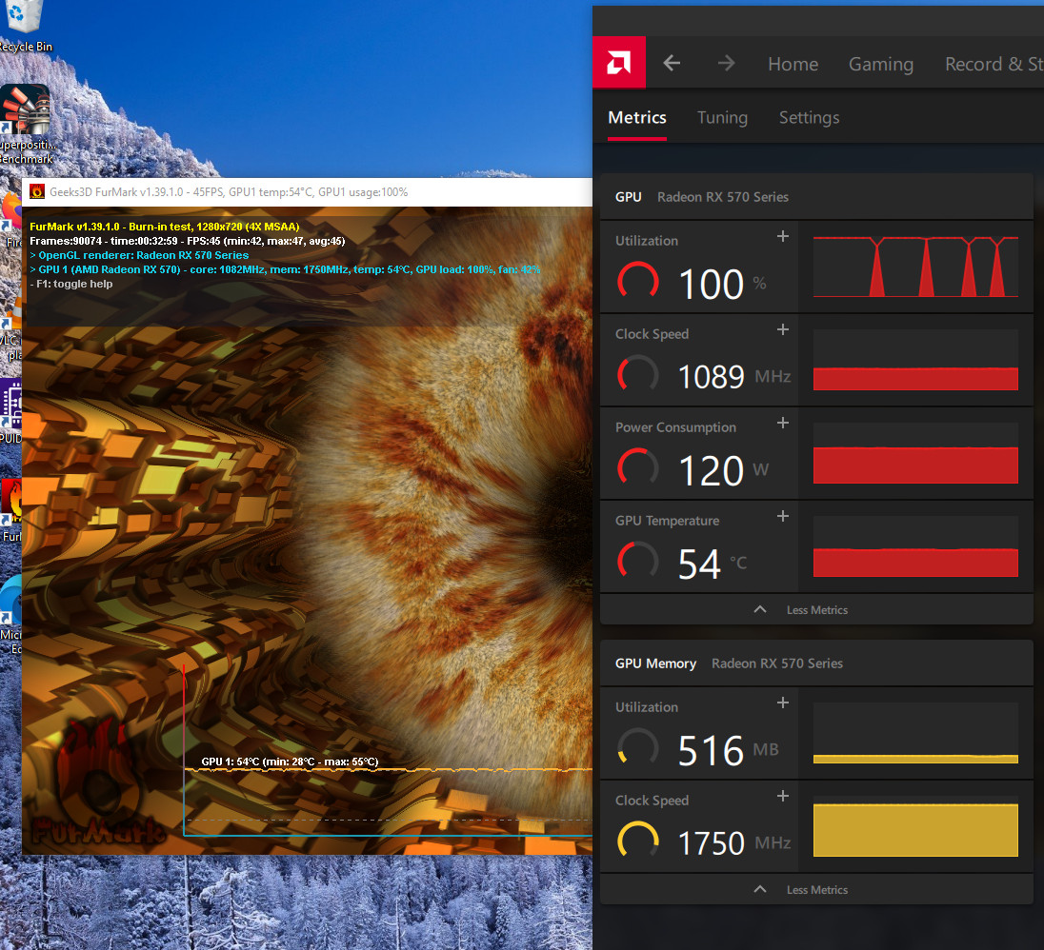The height and width of the screenshot is (950, 1044).
Task: Switch to the Settings sub-tab
Action: pos(809,118)
